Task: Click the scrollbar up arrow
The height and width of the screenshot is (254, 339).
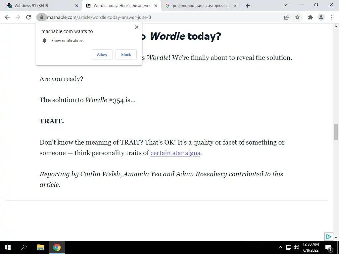Action: coord(336,26)
